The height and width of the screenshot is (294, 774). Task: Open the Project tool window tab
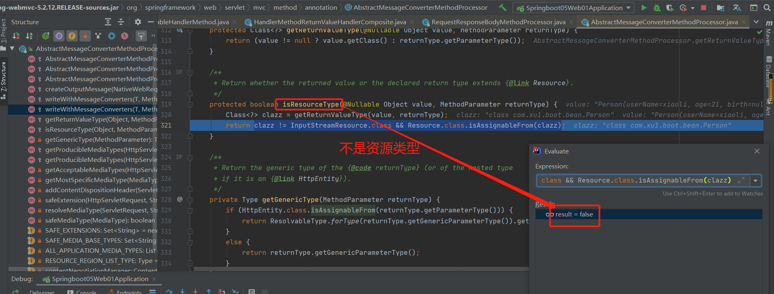[4, 34]
